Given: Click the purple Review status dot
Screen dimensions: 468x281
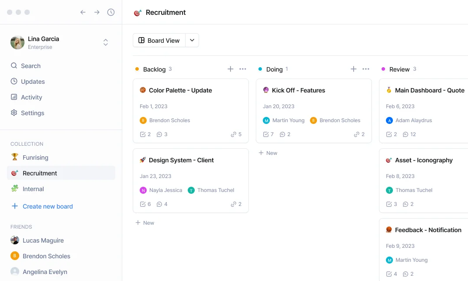Looking at the screenshot, I should [383, 69].
